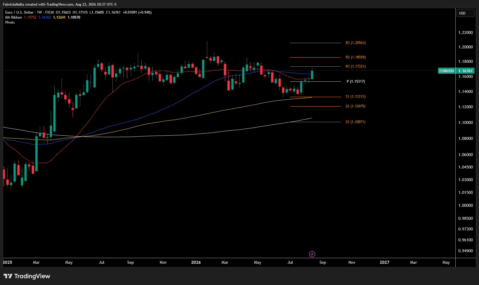Click the 2026 label on the time axis
This screenshot has width=479, height=285.
click(196, 262)
